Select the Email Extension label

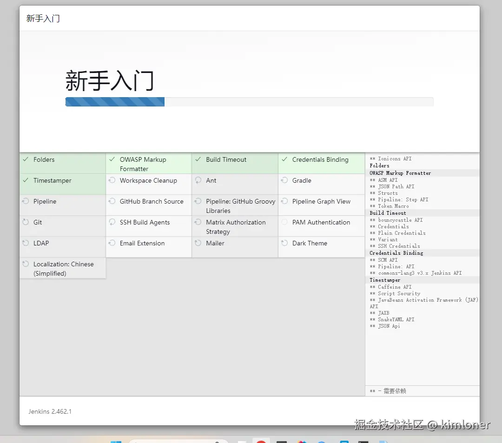point(142,243)
